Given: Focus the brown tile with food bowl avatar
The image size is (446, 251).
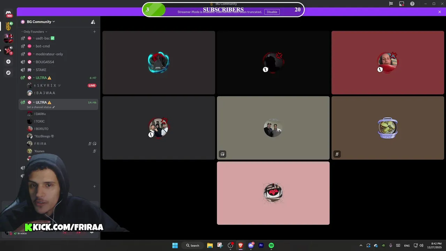Looking at the screenshot, I should click(388, 128).
